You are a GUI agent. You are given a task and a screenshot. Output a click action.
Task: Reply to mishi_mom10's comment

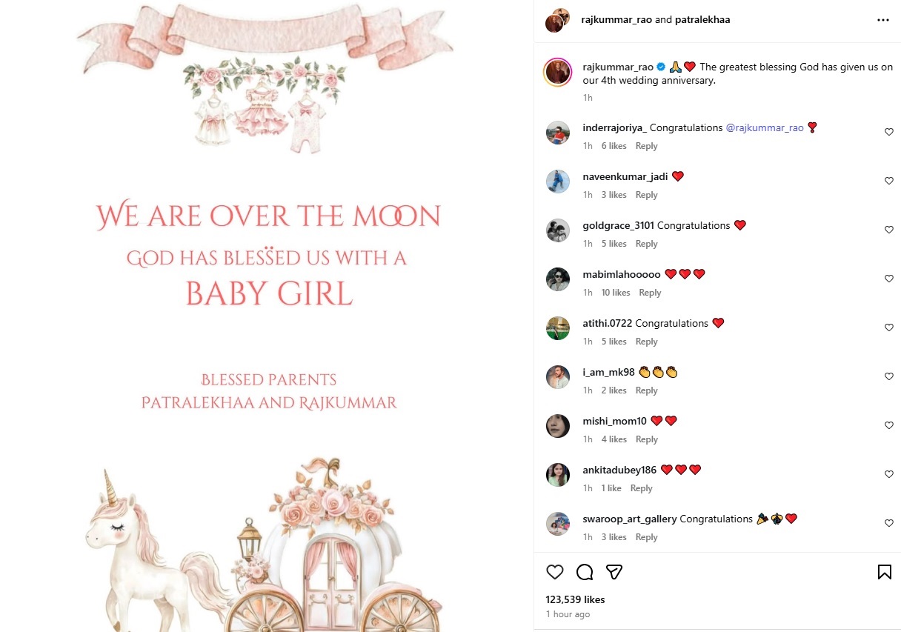point(646,439)
